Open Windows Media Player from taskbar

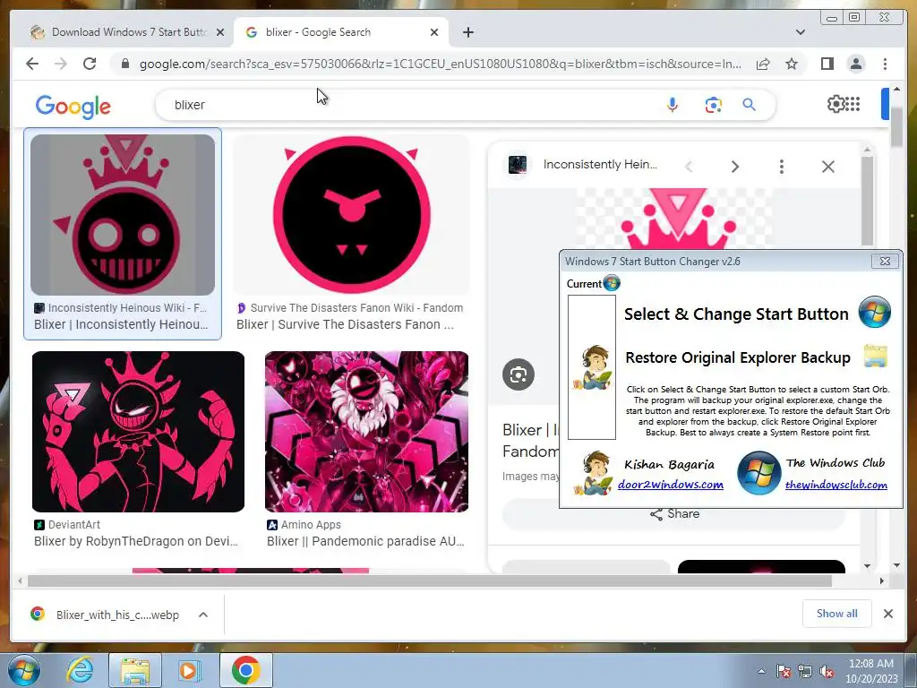(188, 670)
